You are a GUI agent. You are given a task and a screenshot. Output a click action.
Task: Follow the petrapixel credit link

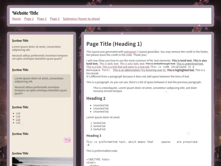point(130,52)
